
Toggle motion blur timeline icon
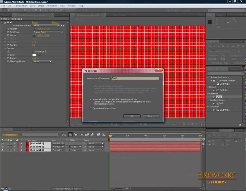(92, 135)
